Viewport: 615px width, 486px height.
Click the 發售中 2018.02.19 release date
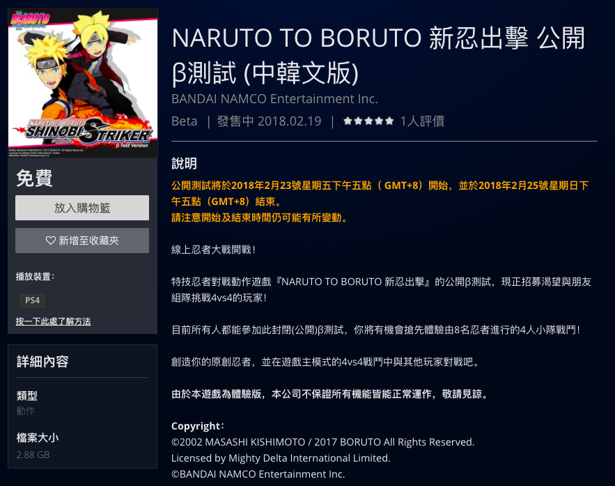[269, 121]
